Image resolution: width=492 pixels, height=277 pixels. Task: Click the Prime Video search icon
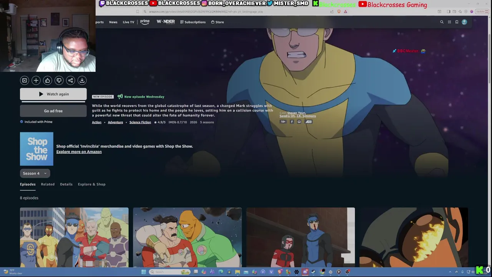[x=442, y=22]
